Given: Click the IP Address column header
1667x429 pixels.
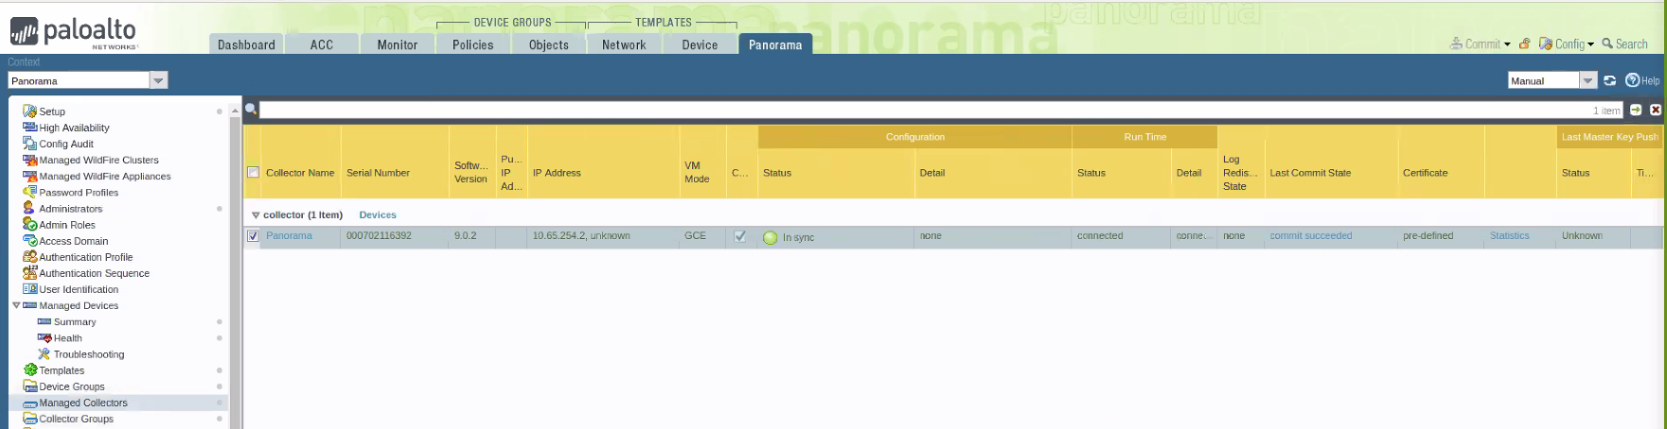Looking at the screenshot, I should tap(557, 173).
